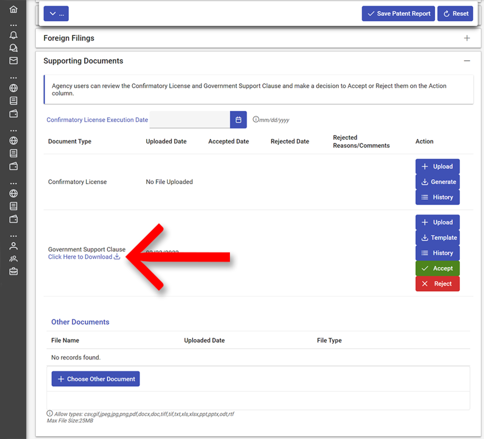Viewport: 484px width, 439px height.
Task: Click the briefcase icon in sidebar
Action: coord(14,271)
